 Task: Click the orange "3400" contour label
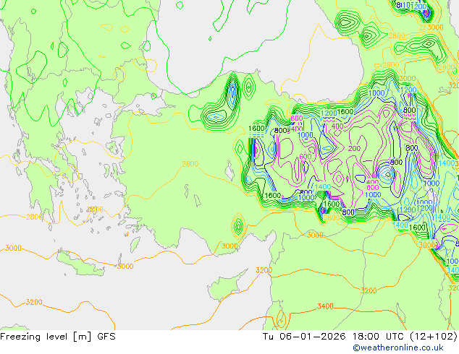(325, 306)
